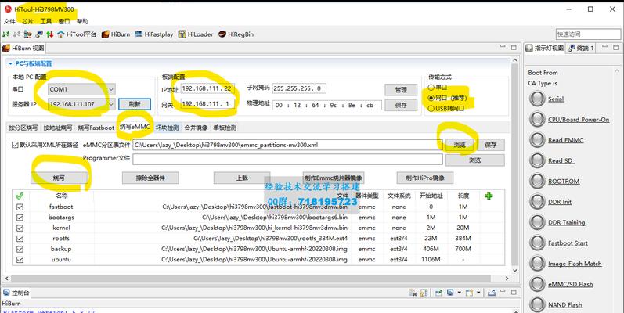Click the Read EMMC indicator light

(x=537, y=140)
